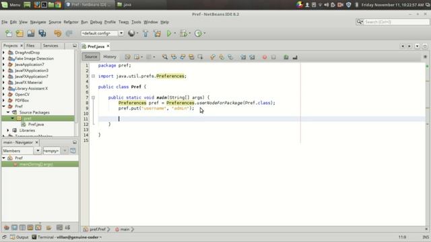This screenshot has width=431, height=242.
Task: Create a new file from main toolbar
Action: (9, 34)
